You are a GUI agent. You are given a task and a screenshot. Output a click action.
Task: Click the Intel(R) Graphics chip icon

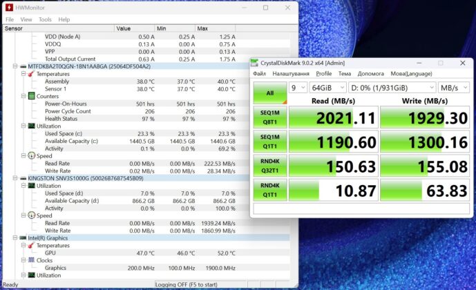[x=23, y=238]
